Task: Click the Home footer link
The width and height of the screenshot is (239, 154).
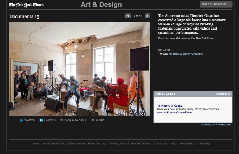Action: (36, 143)
